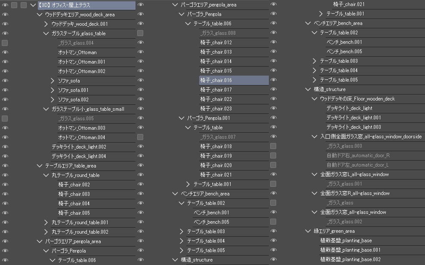Toggle visibility of ソファ_sofa.002
The width and height of the screenshot is (425, 265).
point(5,100)
